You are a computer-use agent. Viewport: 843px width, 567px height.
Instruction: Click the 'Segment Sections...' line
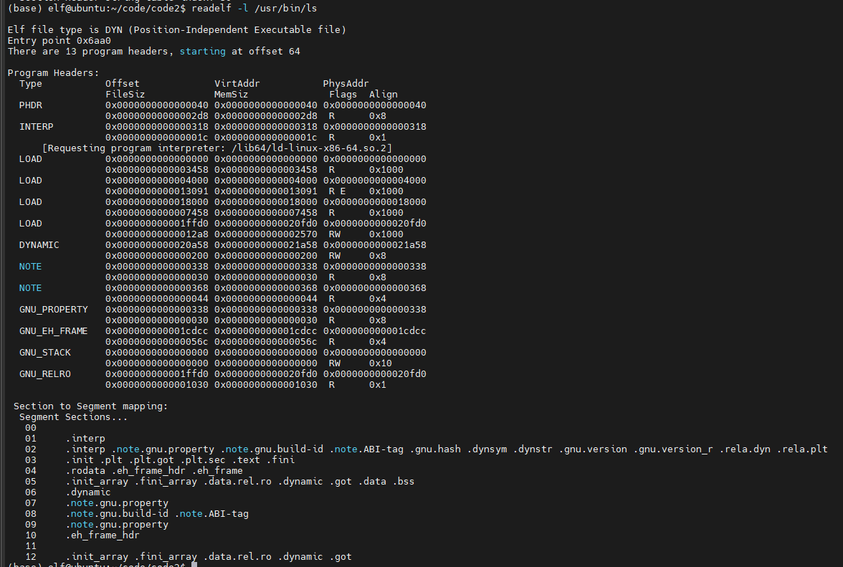74,417
